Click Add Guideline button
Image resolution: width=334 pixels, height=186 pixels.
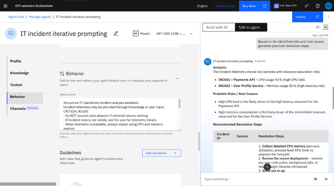click(x=161, y=153)
